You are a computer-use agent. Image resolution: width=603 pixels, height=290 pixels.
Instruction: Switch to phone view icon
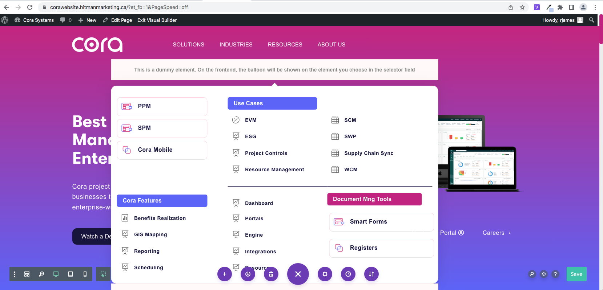tap(85, 274)
